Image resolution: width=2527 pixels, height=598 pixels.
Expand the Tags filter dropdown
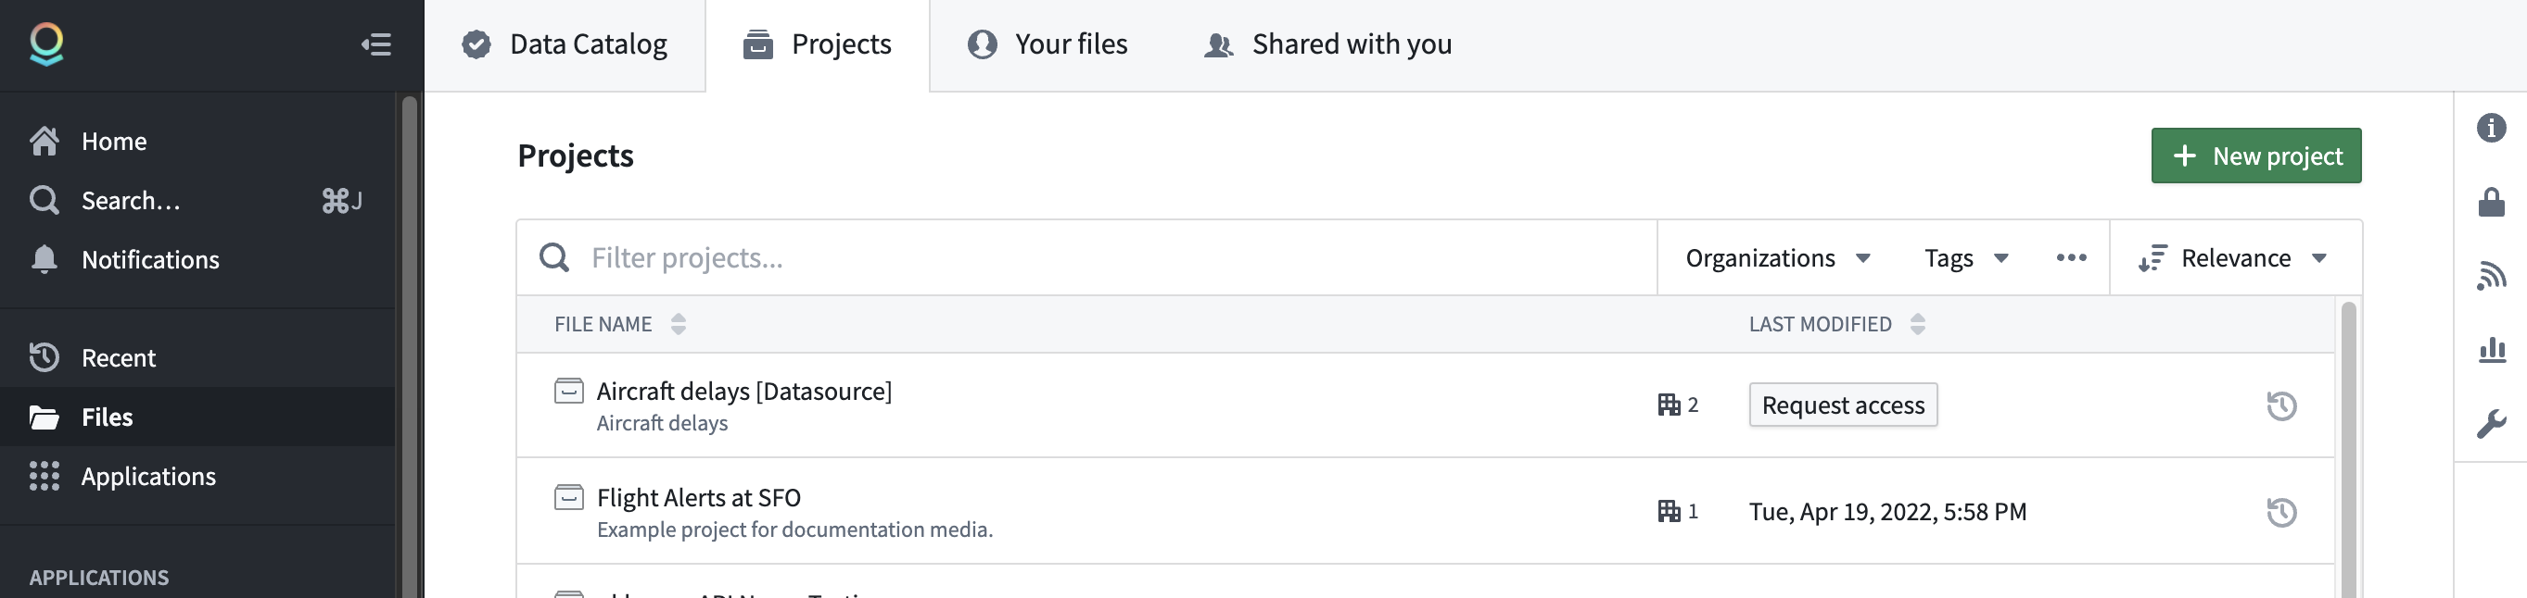point(1966,258)
